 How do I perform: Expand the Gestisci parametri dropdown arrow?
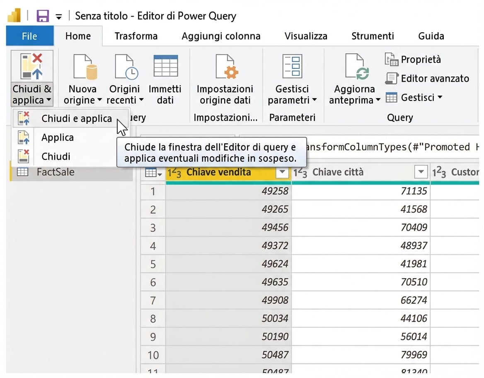314,100
